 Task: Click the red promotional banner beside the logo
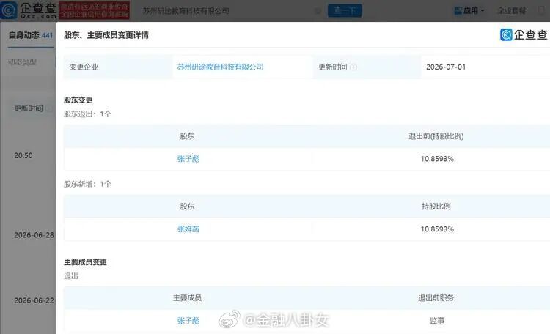click(x=94, y=10)
